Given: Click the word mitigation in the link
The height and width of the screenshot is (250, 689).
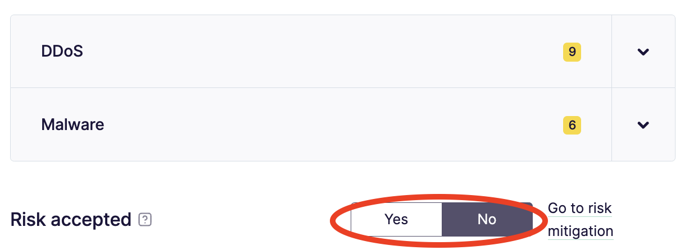Looking at the screenshot, I should click(x=580, y=231).
